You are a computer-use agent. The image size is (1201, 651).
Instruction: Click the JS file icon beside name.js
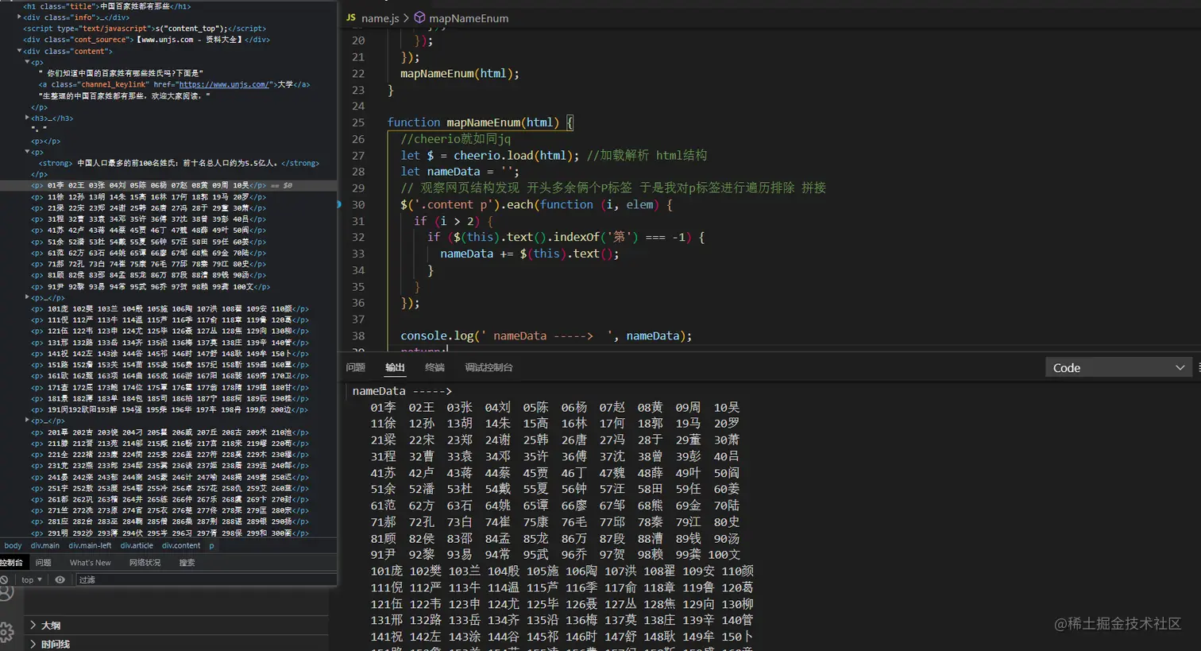351,17
